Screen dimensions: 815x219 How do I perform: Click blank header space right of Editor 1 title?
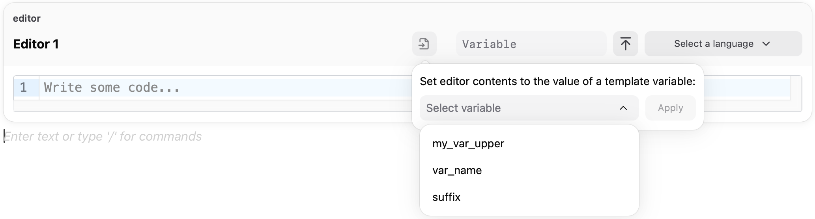(237, 44)
